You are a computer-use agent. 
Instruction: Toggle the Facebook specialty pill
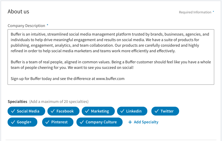pos(63,111)
